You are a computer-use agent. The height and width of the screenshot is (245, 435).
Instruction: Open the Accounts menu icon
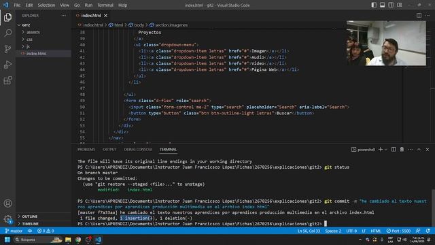(x=7, y=203)
